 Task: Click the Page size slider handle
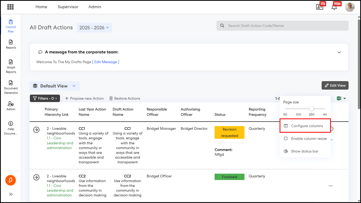click(x=312, y=109)
